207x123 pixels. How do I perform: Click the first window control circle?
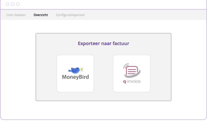pos(7,4)
